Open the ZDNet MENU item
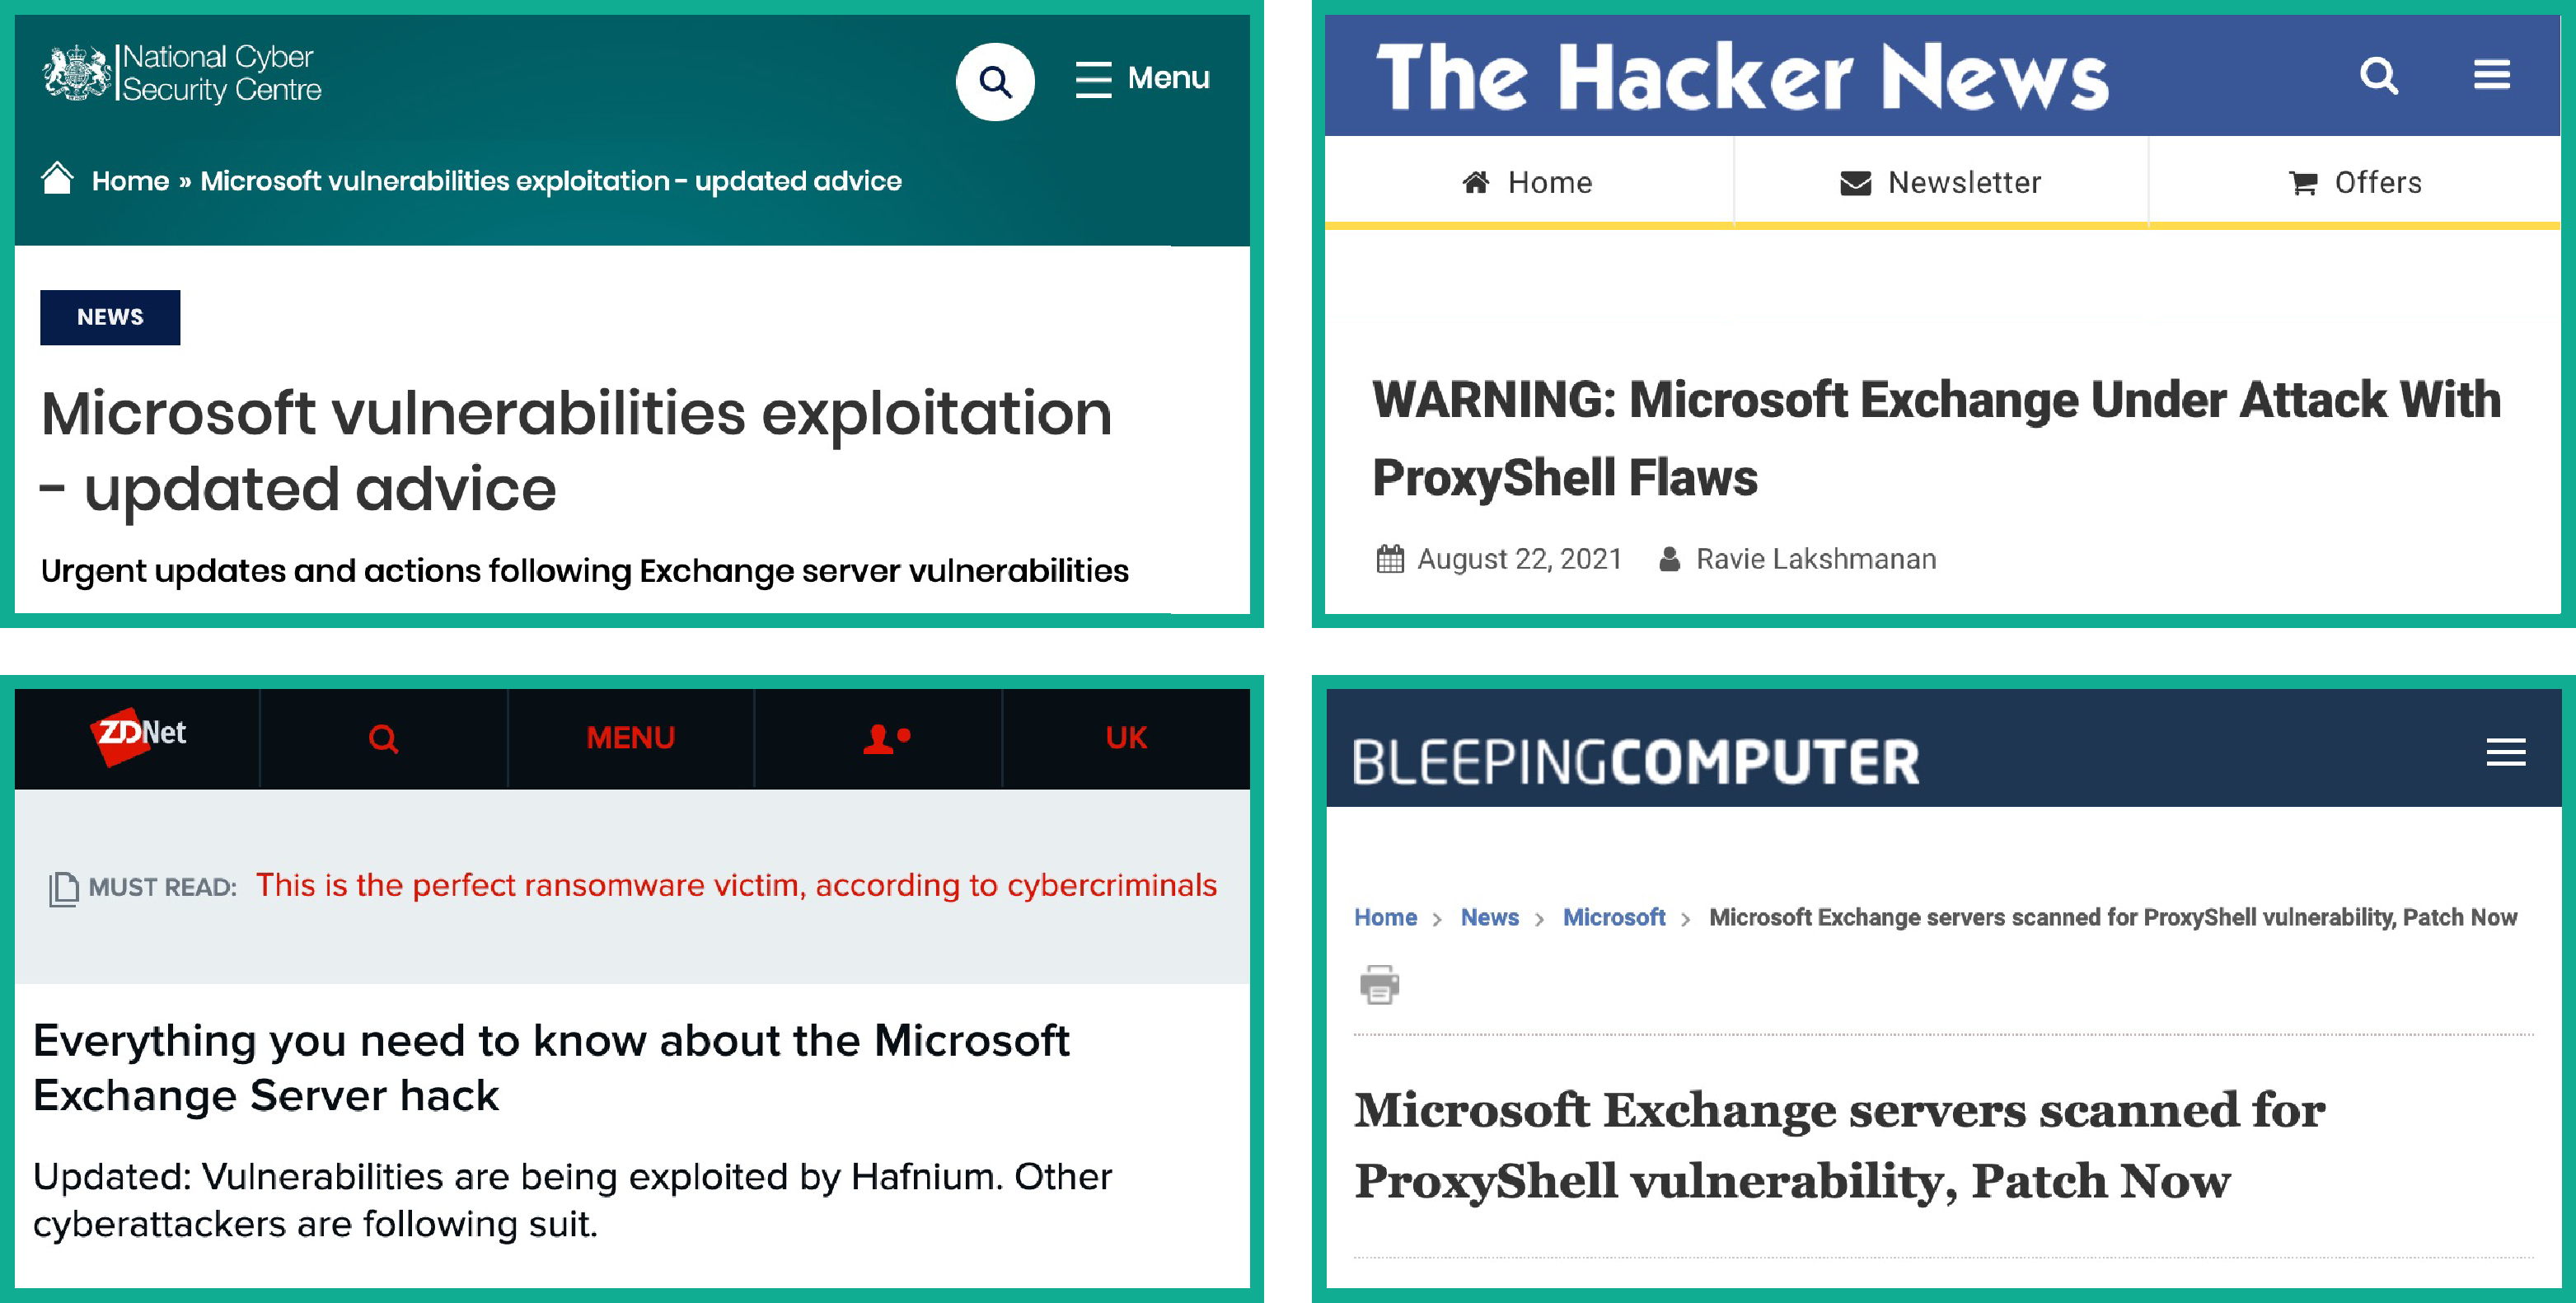The height and width of the screenshot is (1303, 2576). tap(630, 738)
